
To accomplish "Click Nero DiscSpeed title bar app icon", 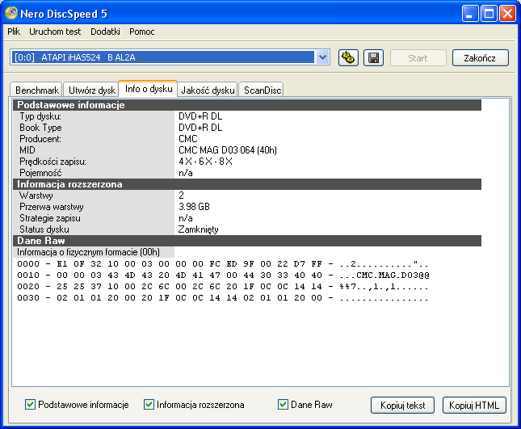I will (11, 13).
